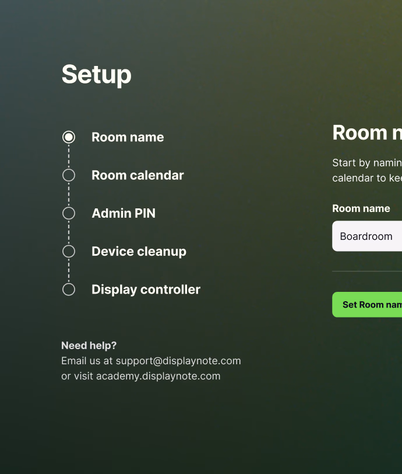The image size is (402, 474).
Task: Select the Admin PIN step circle
Action: [x=69, y=214]
